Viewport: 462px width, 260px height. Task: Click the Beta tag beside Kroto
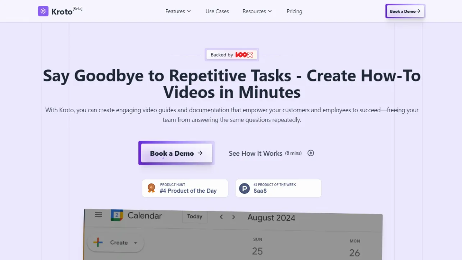(78, 9)
